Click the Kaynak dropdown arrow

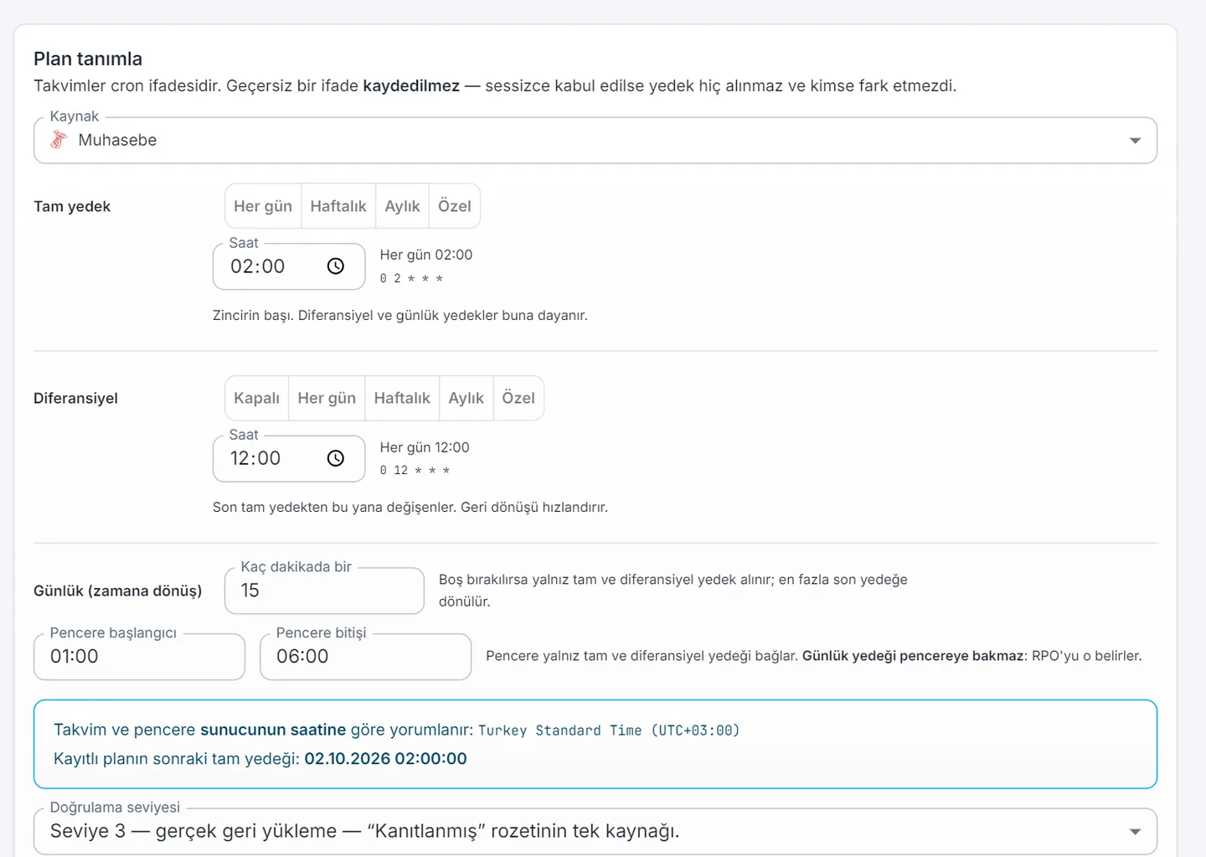click(x=1135, y=141)
